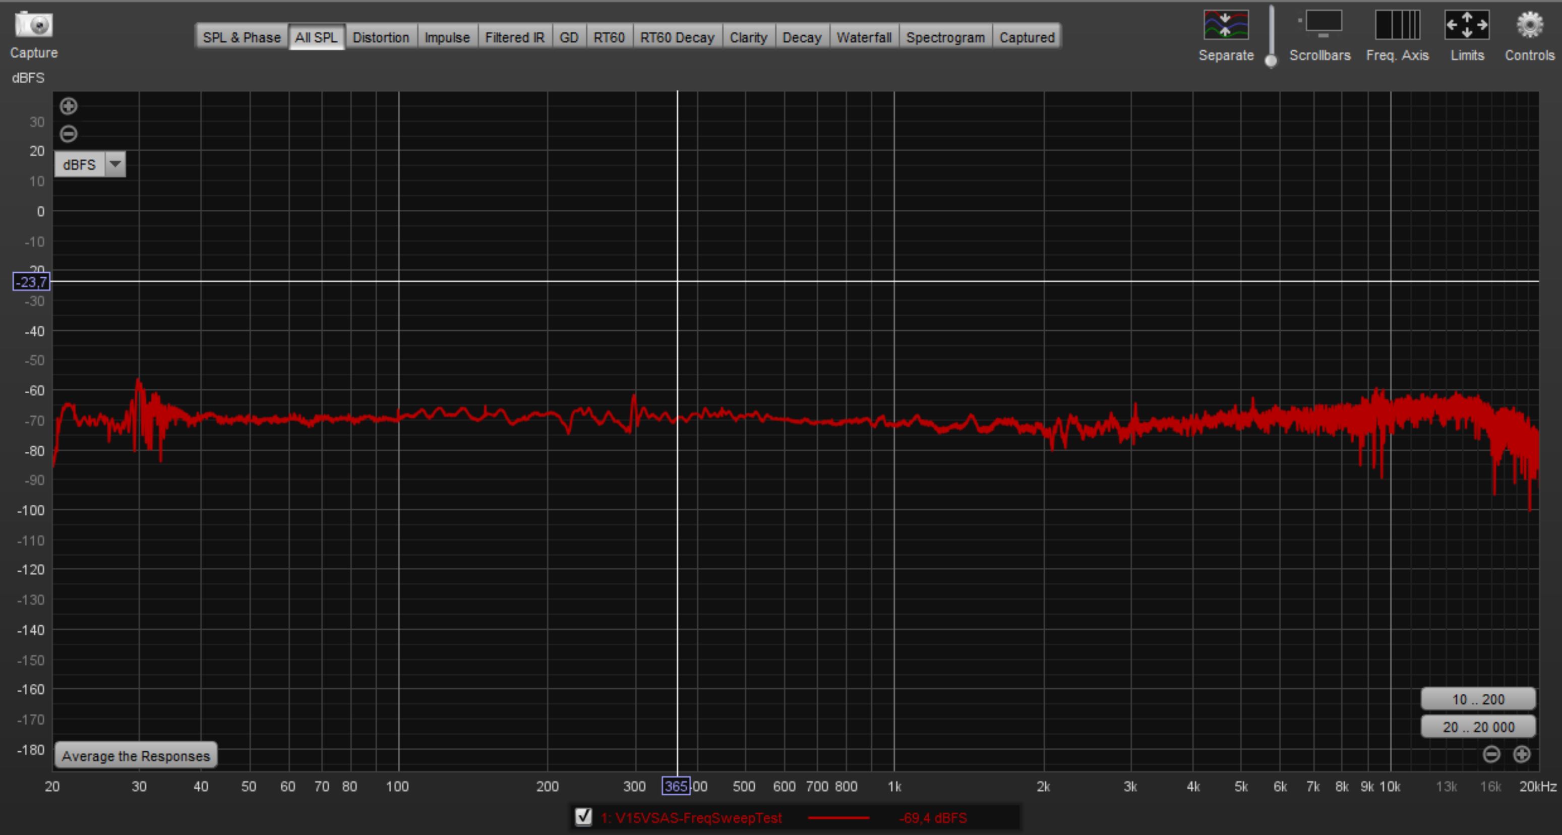
Task: Open the Limits arrows icon
Action: [x=1466, y=26]
